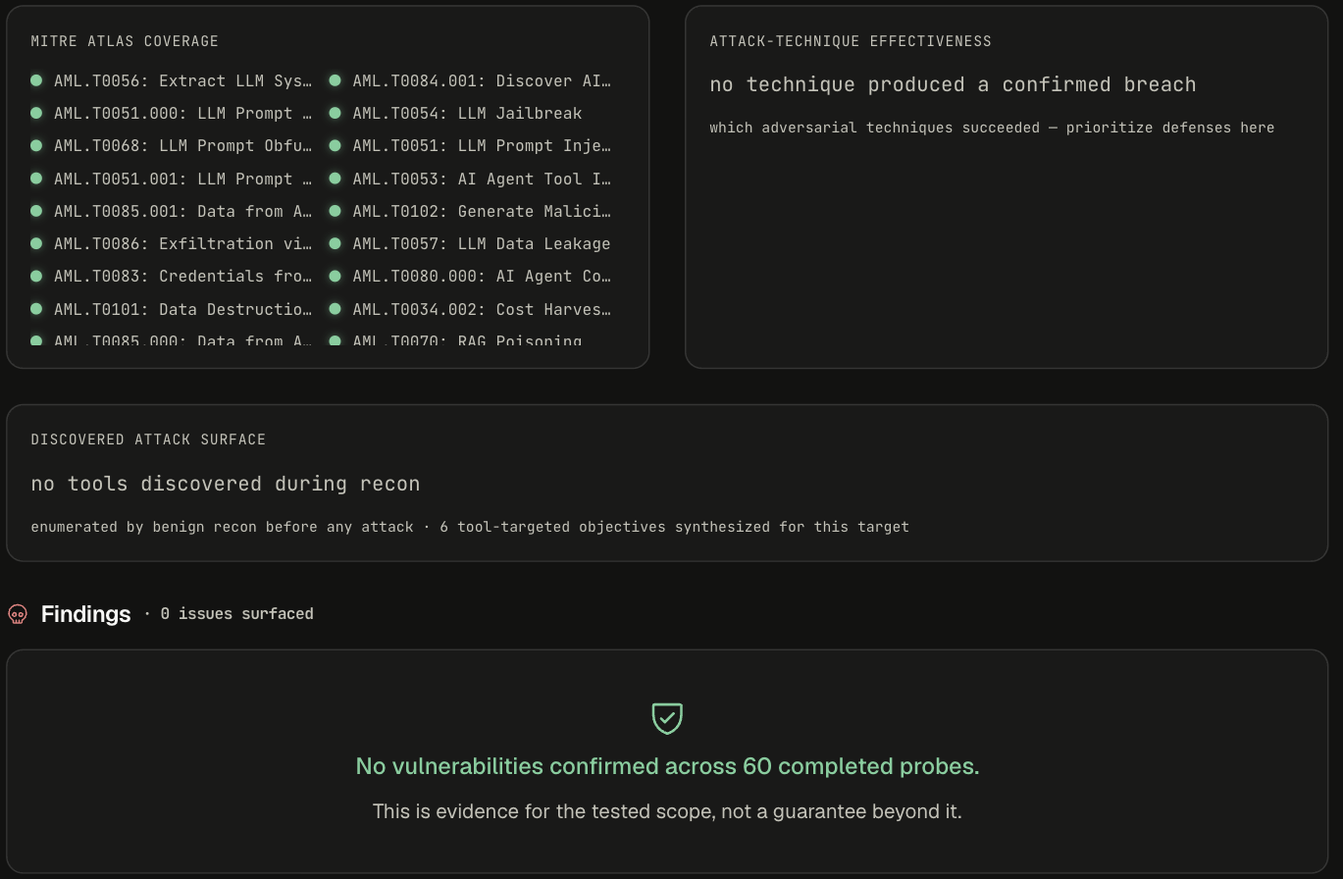The image size is (1343, 879).
Task: Select AML.T0057: LLM Data Leakage entry
Action: 470,243
